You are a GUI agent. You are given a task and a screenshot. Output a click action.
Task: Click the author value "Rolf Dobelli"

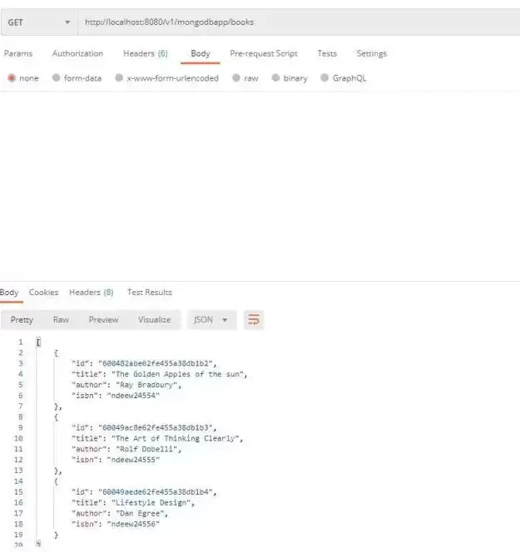[146, 449]
